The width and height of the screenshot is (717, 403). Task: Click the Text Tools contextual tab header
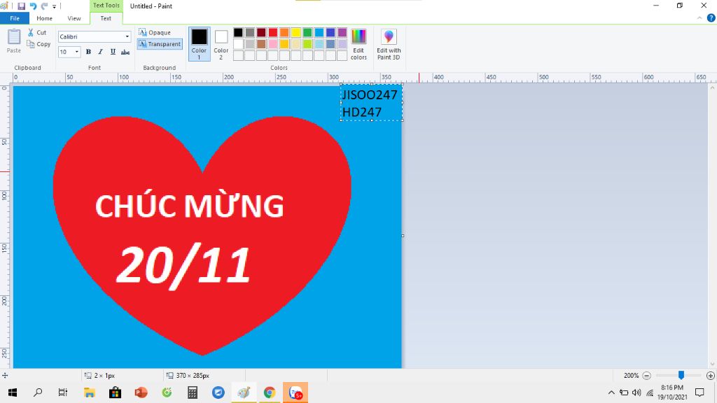[106, 6]
